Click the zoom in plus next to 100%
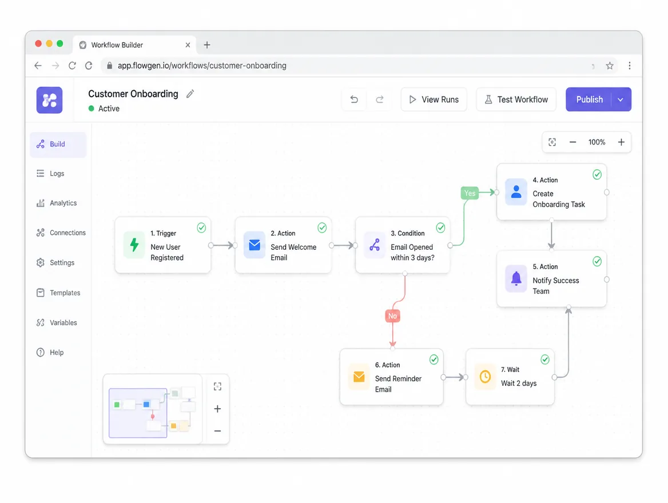This screenshot has width=668, height=503. coord(621,142)
